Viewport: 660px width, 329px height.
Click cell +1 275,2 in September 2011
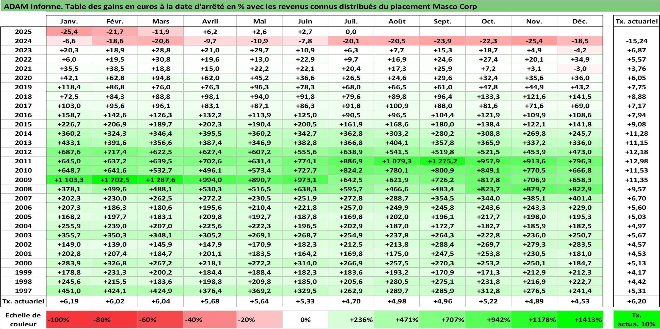(442, 161)
